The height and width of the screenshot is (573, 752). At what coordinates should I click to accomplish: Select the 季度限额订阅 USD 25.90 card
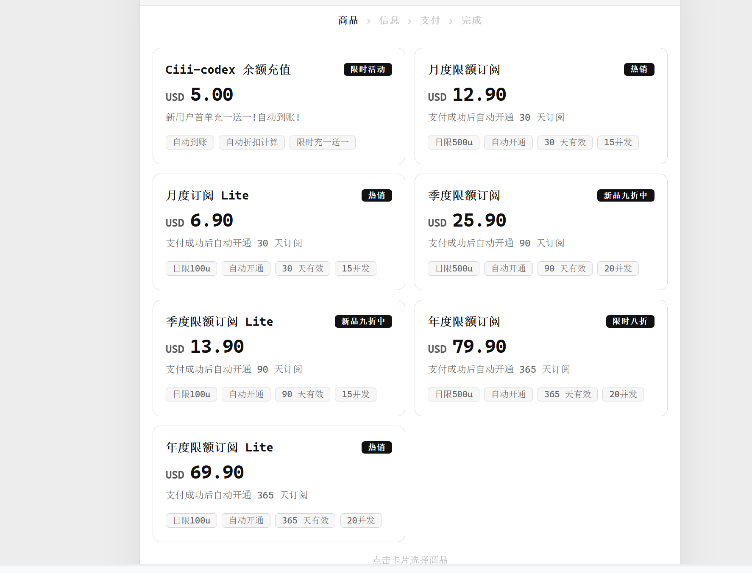click(x=540, y=232)
